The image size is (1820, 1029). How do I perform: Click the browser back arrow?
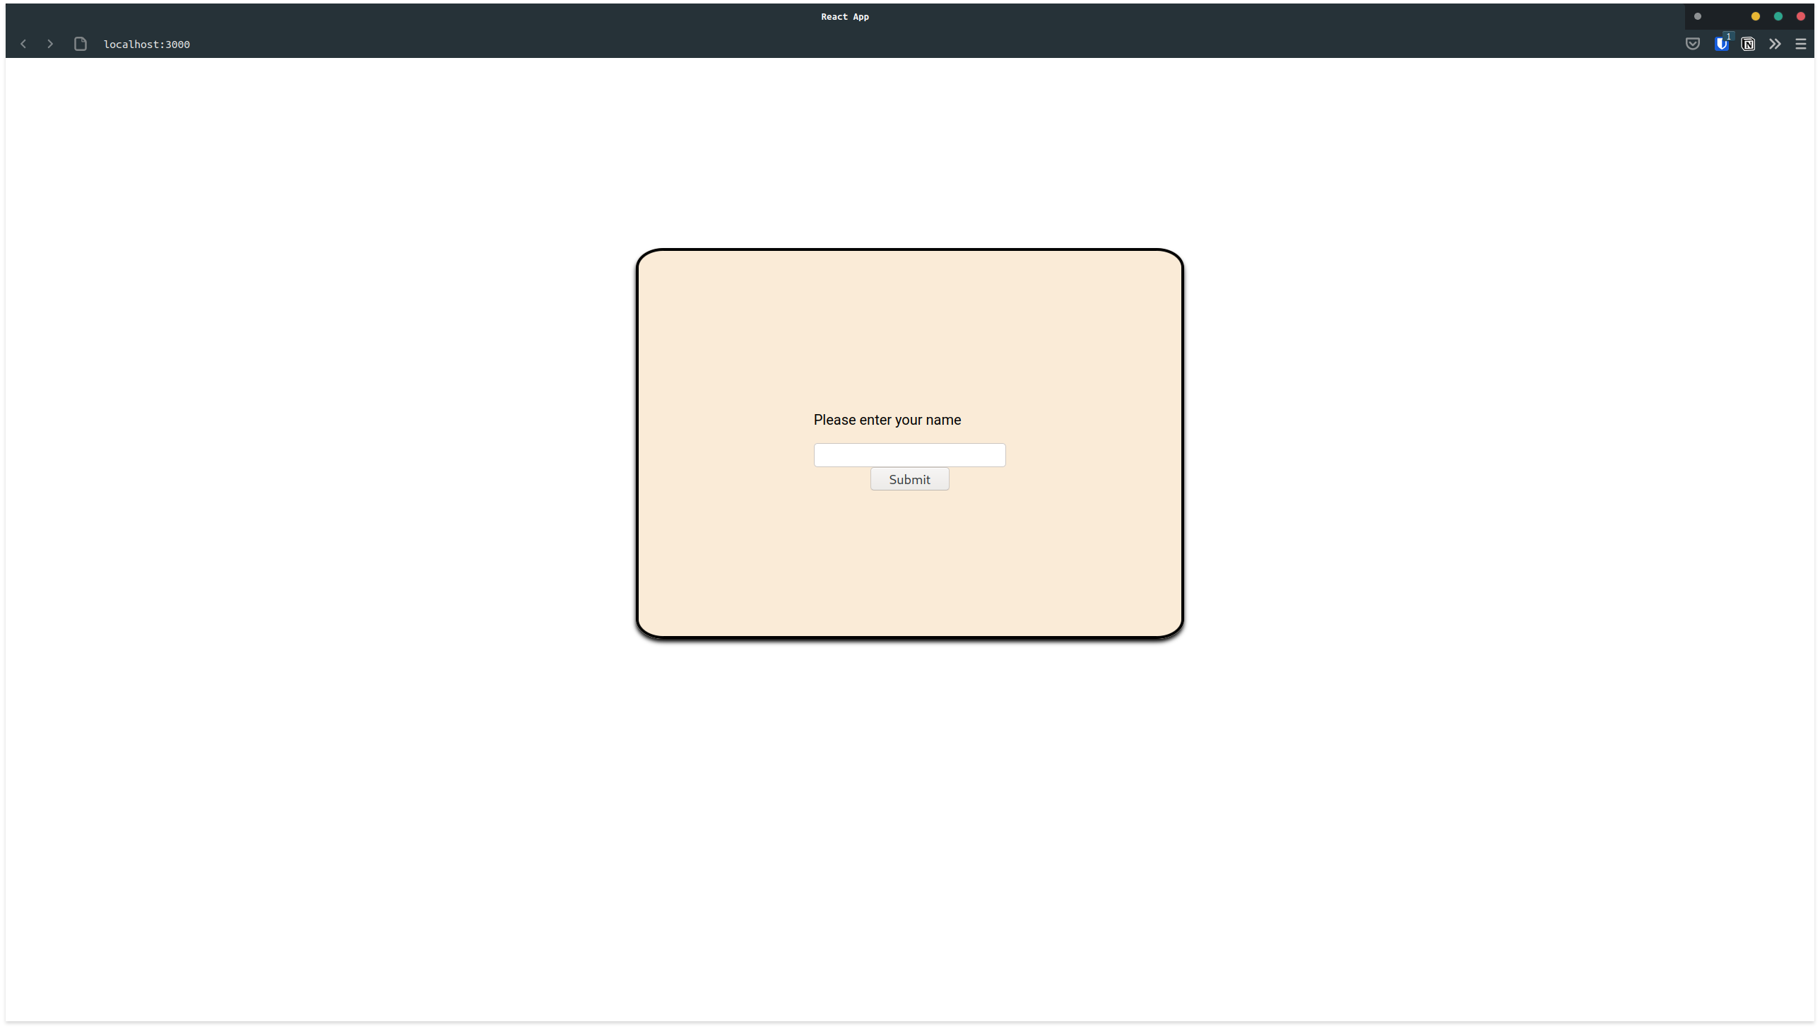point(23,44)
